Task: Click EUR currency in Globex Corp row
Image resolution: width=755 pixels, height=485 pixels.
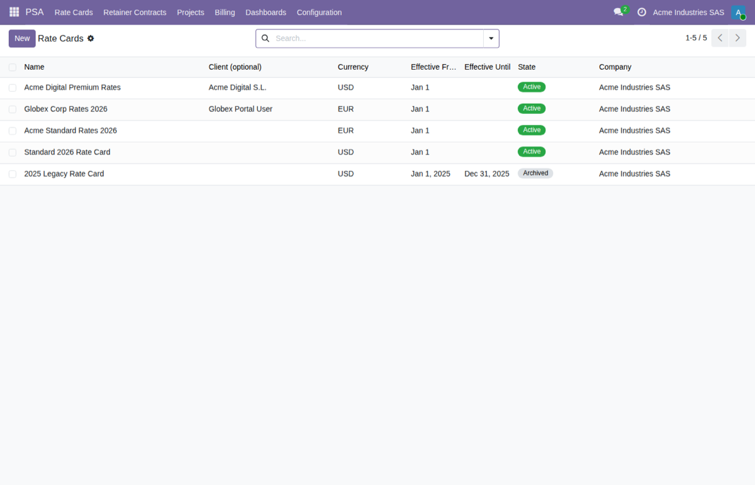Action: 345,109
